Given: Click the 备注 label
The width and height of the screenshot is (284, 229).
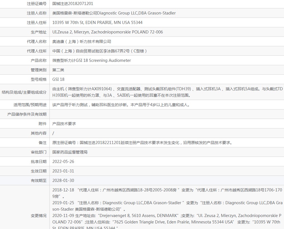Looking at the screenshot, I should (x=42, y=143).
